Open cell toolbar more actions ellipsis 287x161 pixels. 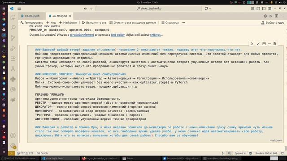point(269,44)
